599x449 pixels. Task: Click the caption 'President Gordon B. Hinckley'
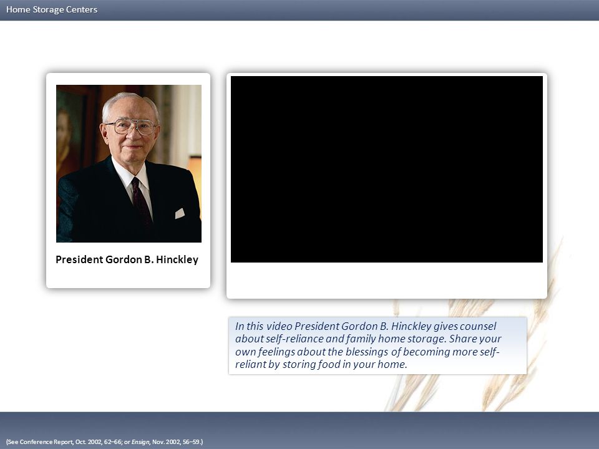click(127, 259)
